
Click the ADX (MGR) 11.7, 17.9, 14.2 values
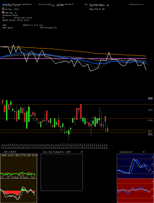[x=33, y=25]
